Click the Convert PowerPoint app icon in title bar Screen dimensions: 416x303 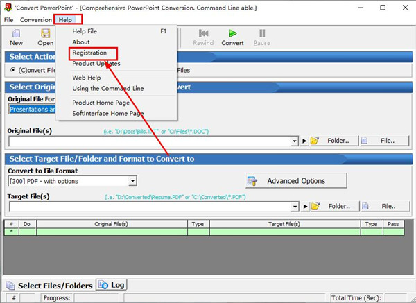click(x=8, y=8)
